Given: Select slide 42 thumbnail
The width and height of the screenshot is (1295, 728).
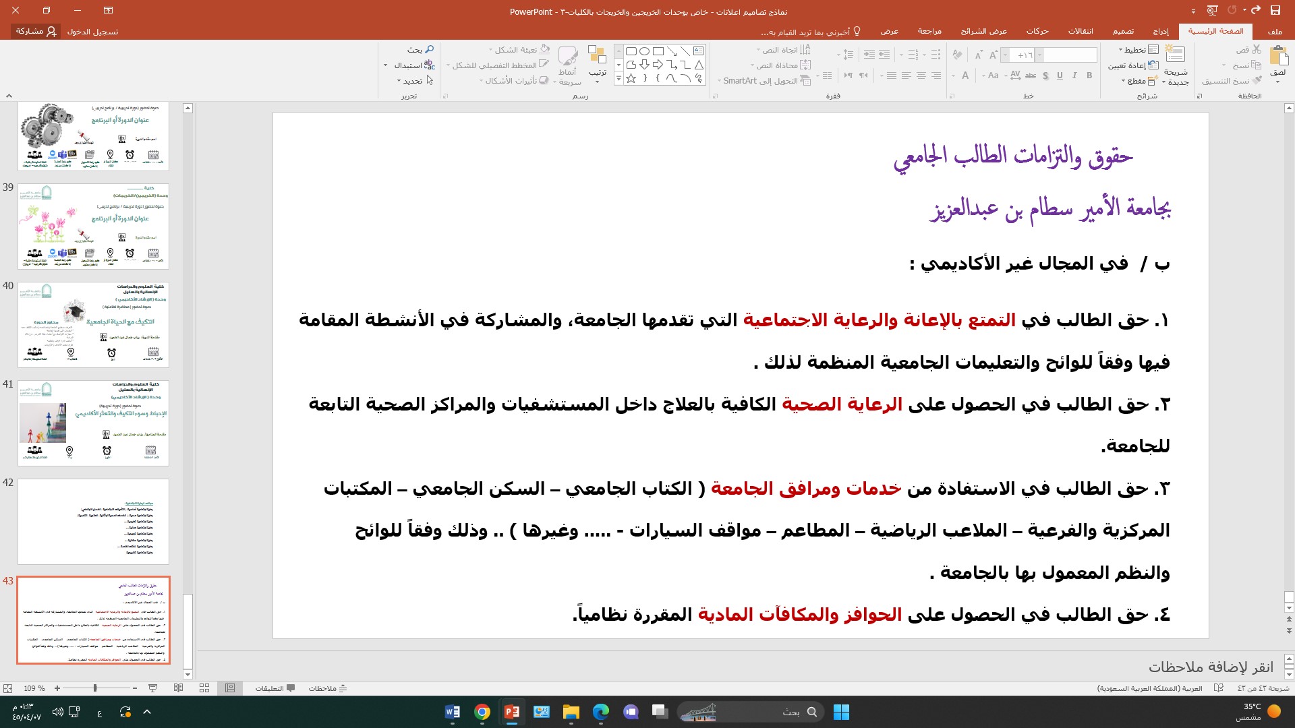Looking at the screenshot, I should tap(94, 522).
